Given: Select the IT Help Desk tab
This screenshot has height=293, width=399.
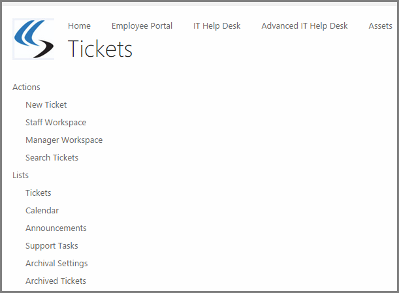Looking at the screenshot, I should [217, 26].
